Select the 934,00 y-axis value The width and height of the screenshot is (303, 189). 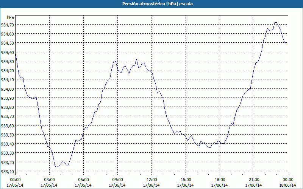(8, 89)
